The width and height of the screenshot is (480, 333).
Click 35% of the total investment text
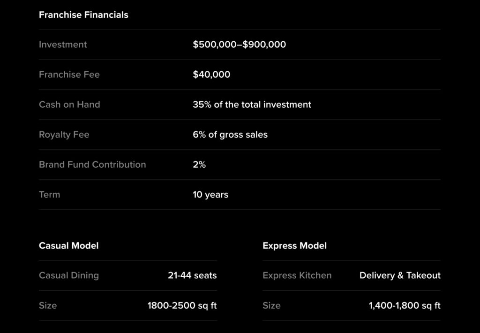pyautogui.click(x=252, y=104)
